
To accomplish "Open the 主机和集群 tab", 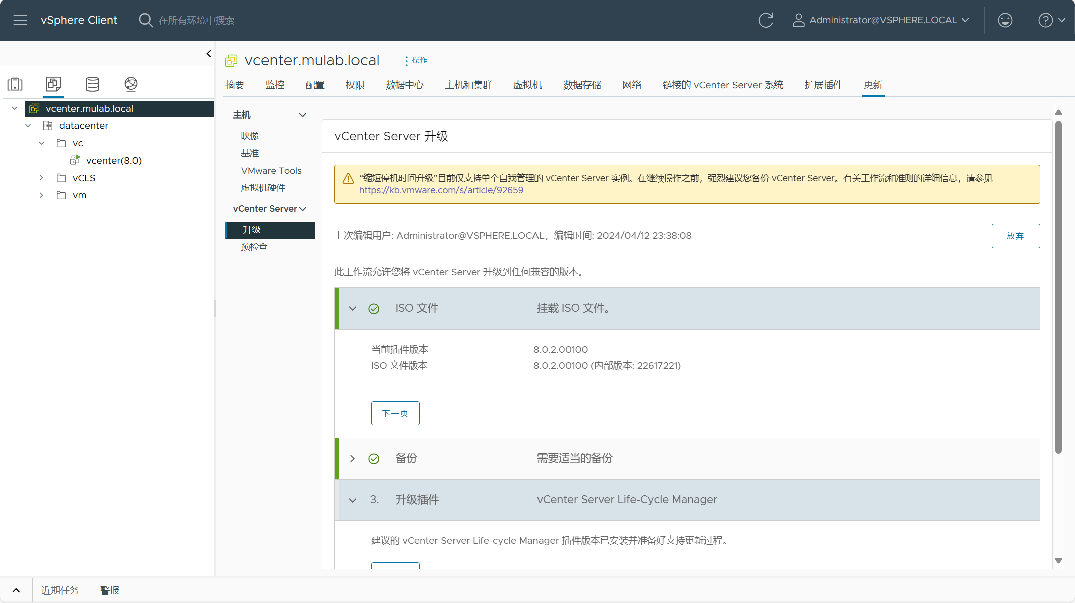I will point(469,85).
